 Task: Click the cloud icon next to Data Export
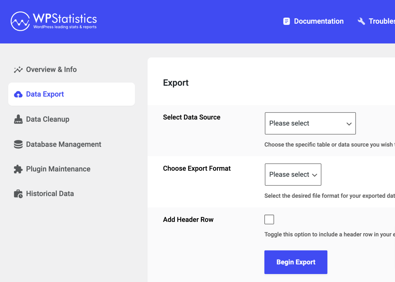click(18, 94)
